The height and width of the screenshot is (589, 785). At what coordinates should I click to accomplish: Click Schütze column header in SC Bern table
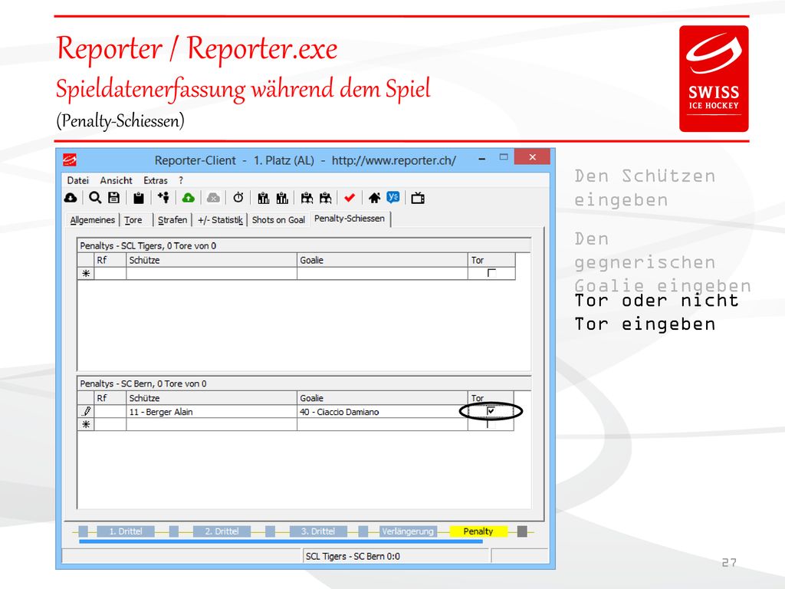point(212,398)
